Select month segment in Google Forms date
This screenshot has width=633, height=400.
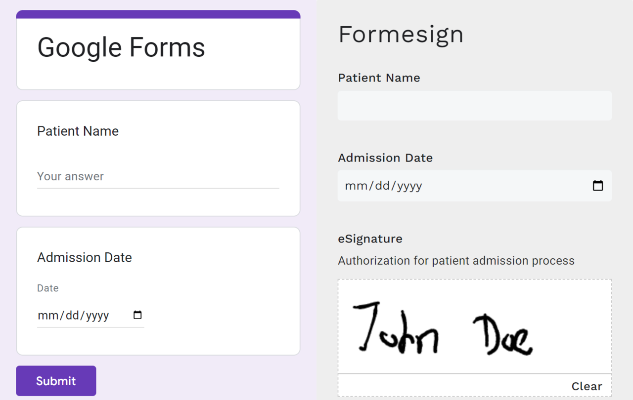click(x=48, y=316)
